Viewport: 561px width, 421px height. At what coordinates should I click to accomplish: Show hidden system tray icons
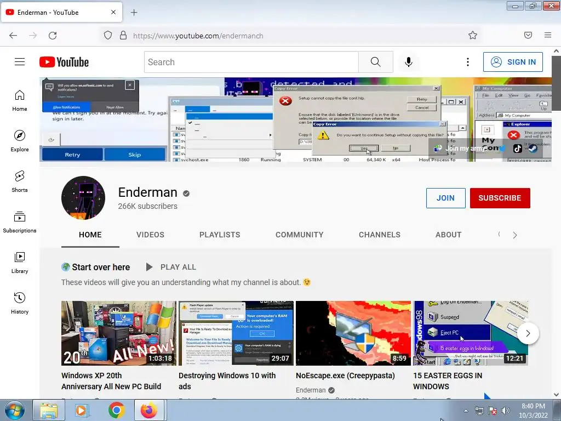coord(466,411)
